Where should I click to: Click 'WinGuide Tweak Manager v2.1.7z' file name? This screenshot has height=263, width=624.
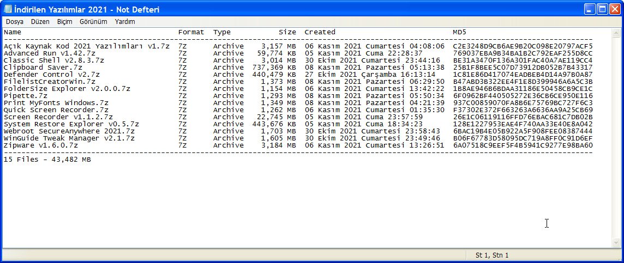(69, 138)
